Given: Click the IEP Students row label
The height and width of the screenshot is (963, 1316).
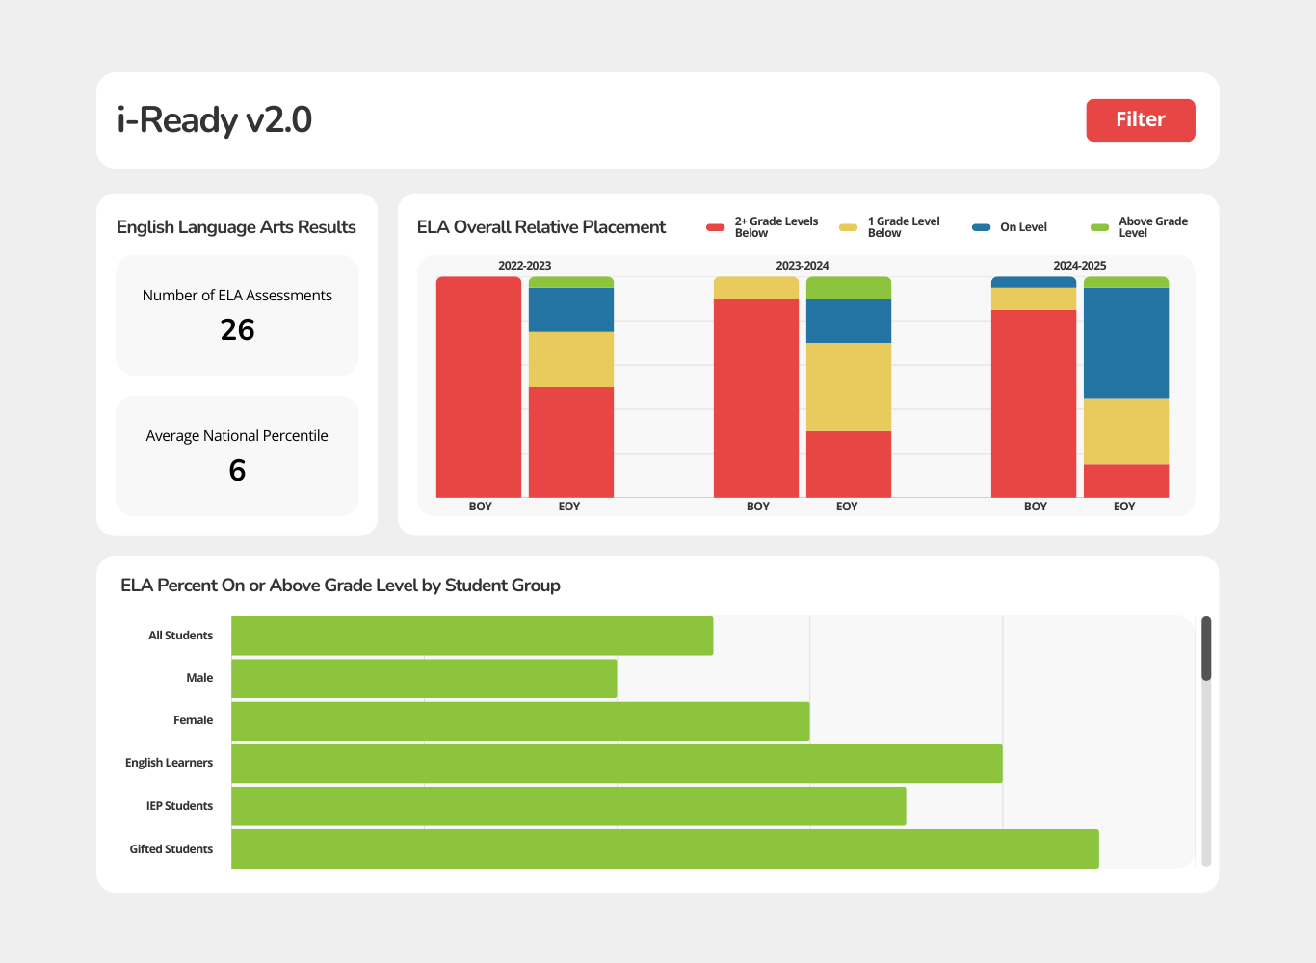Looking at the screenshot, I should point(179,806).
